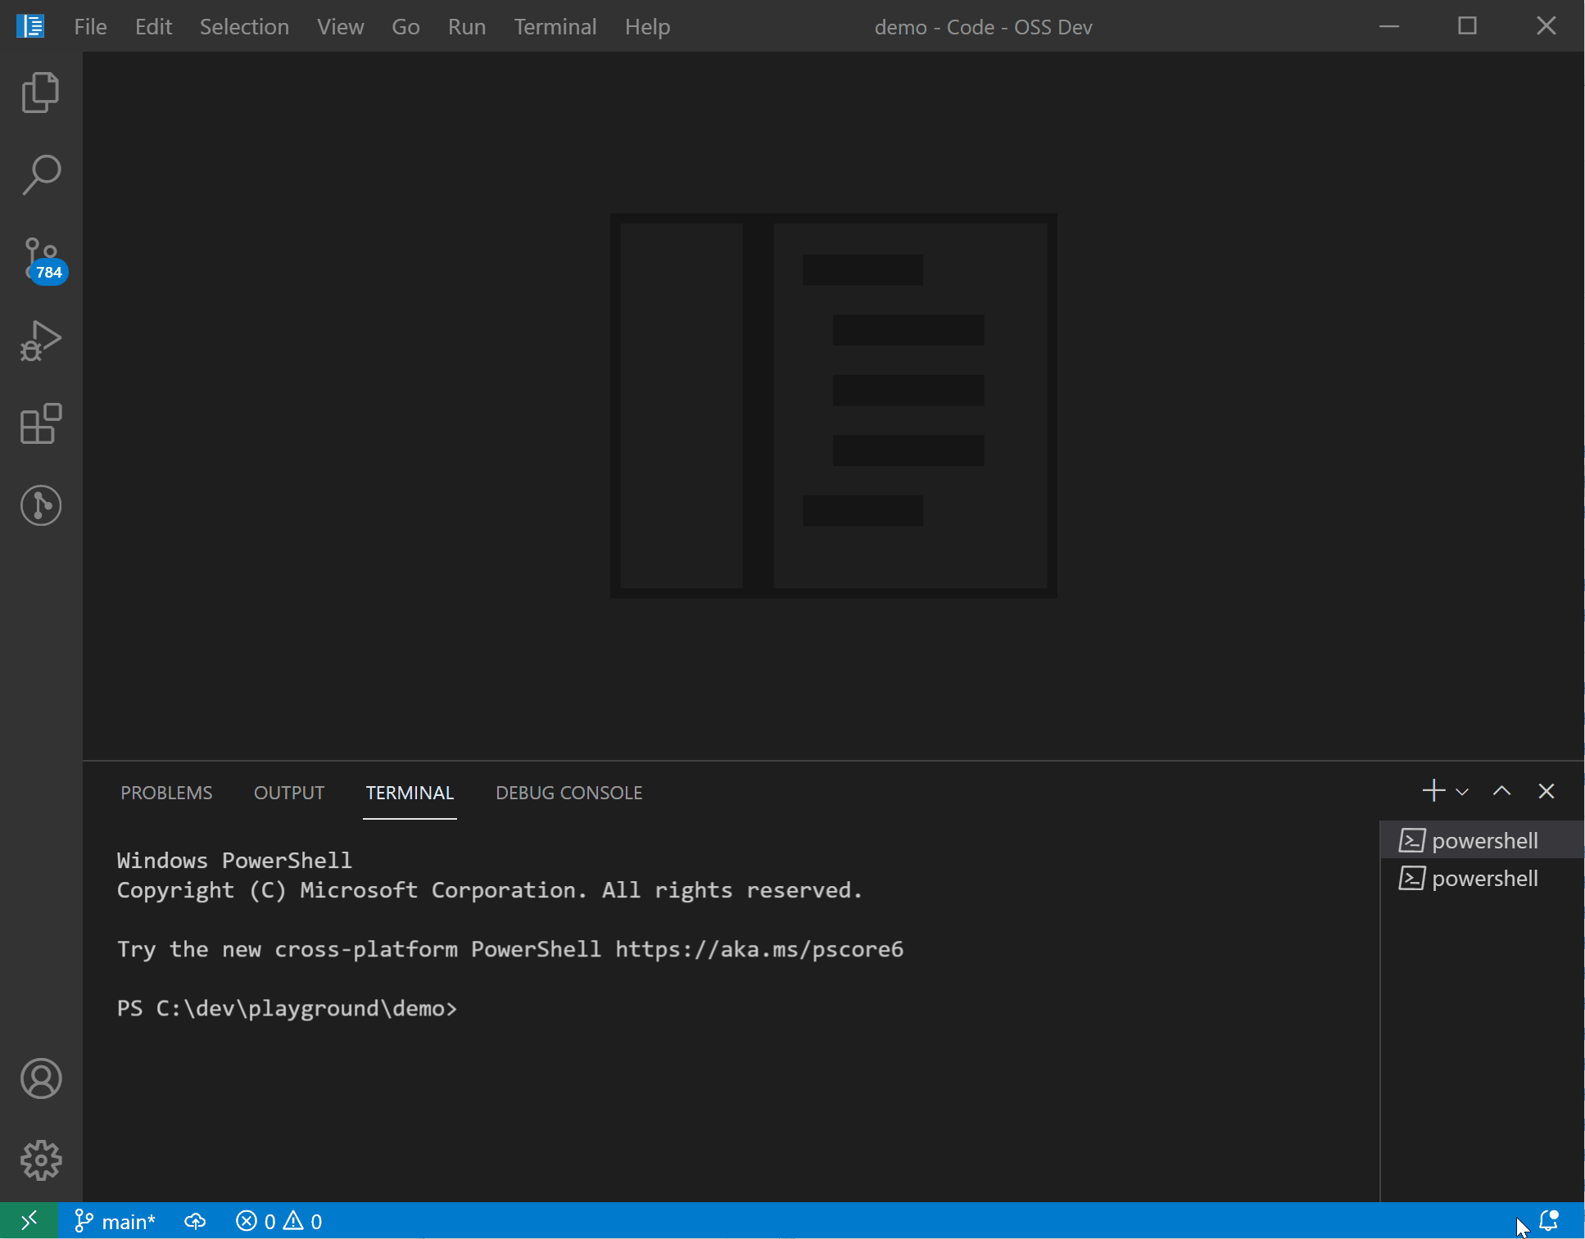
Task: Switch to the PROBLEMS tab
Action: 166,793
